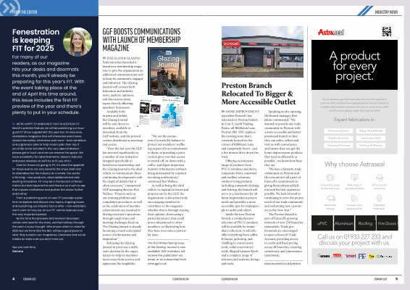410x290 pixels.
Task: Click the page number 4 in the footer
Action: click(x=13, y=278)
